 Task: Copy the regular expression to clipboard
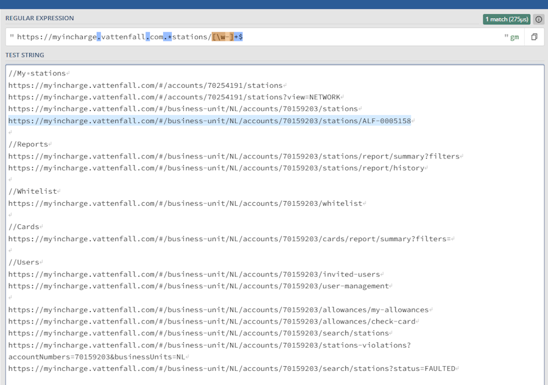click(534, 37)
